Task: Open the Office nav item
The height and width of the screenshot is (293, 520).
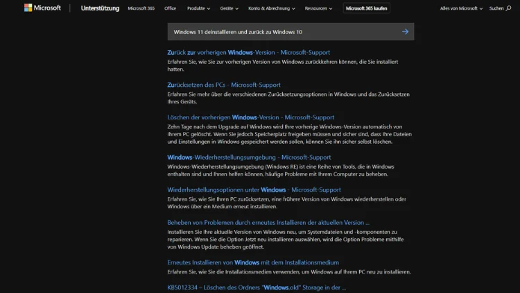Action: tap(170, 8)
